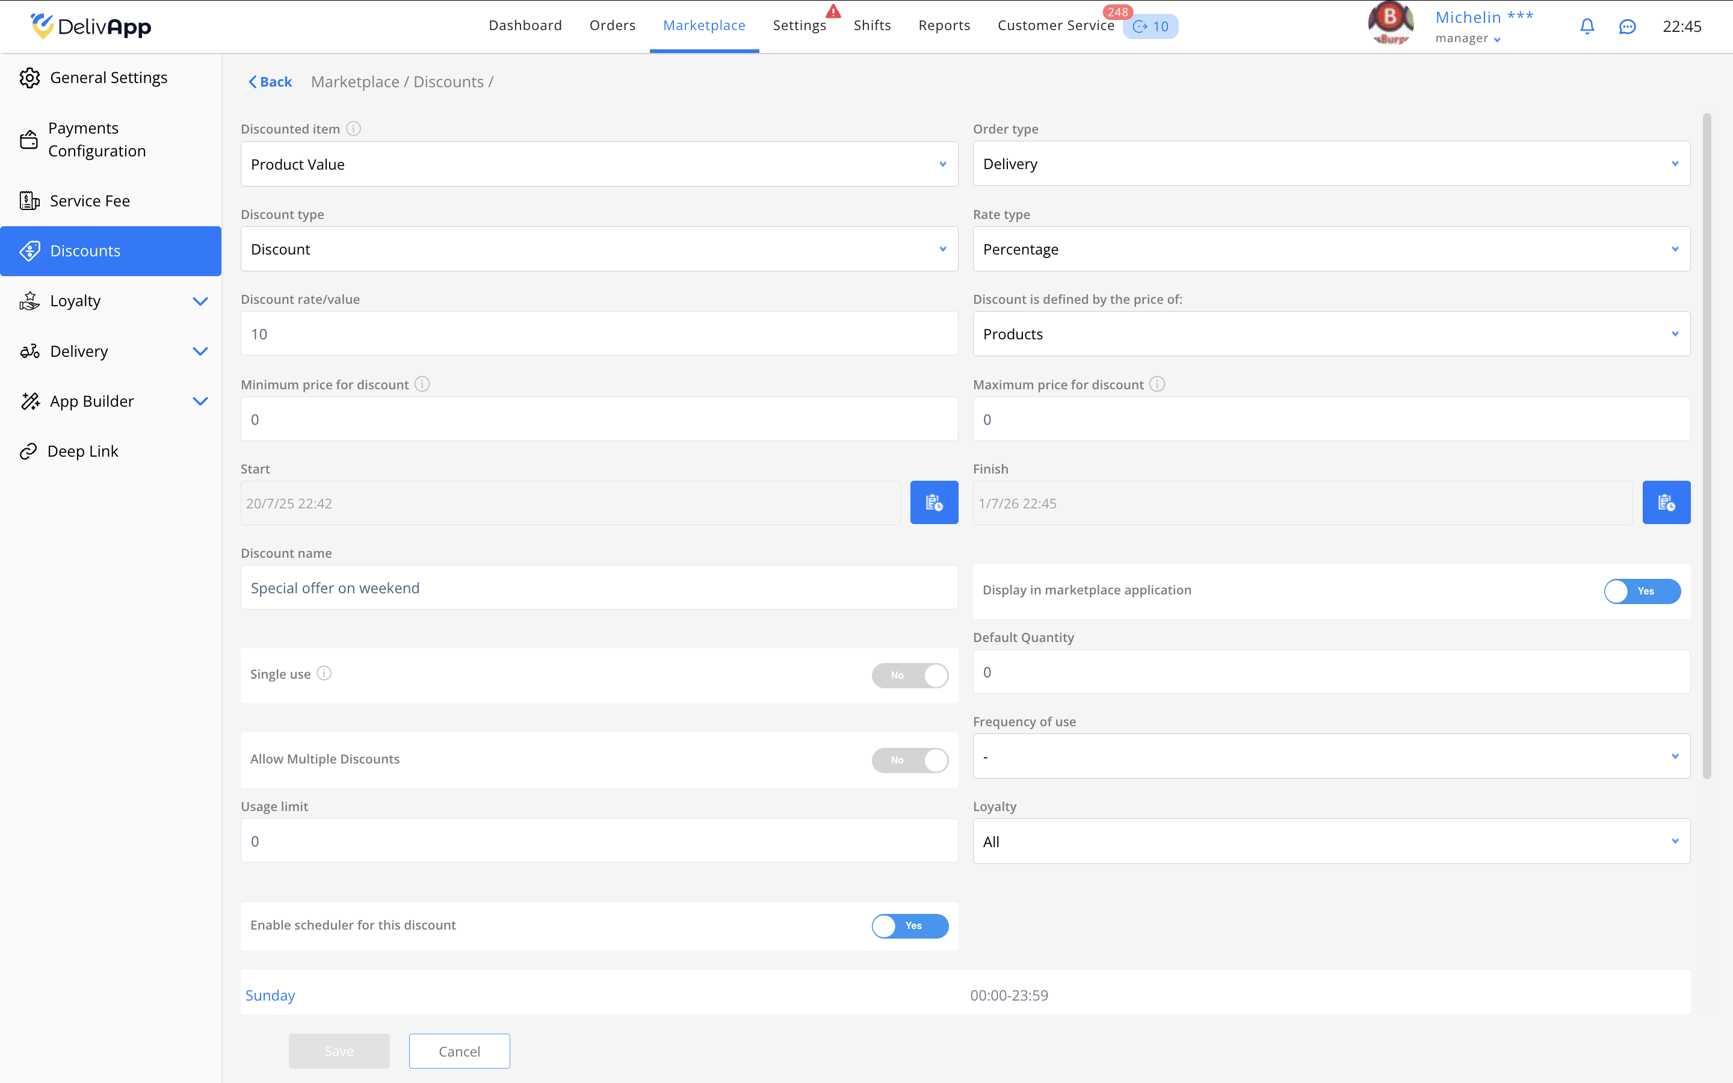Click the Discounted item info icon

click(354, 129)
